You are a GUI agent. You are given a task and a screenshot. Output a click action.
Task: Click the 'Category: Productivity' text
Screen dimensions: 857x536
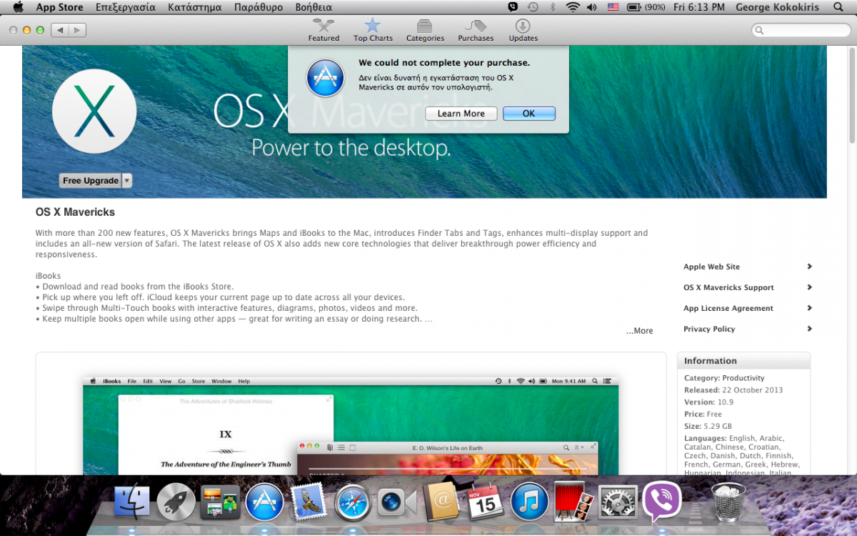click(x=724, y=378)
